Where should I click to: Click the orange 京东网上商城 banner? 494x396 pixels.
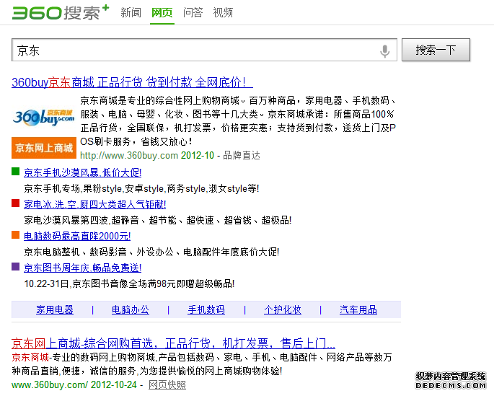point(44,148)
